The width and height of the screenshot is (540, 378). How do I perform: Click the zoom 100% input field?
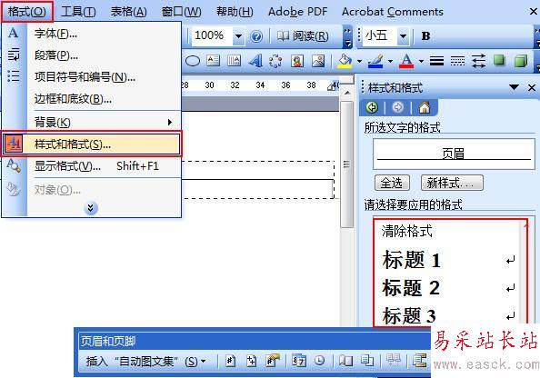tap(213, 35)
